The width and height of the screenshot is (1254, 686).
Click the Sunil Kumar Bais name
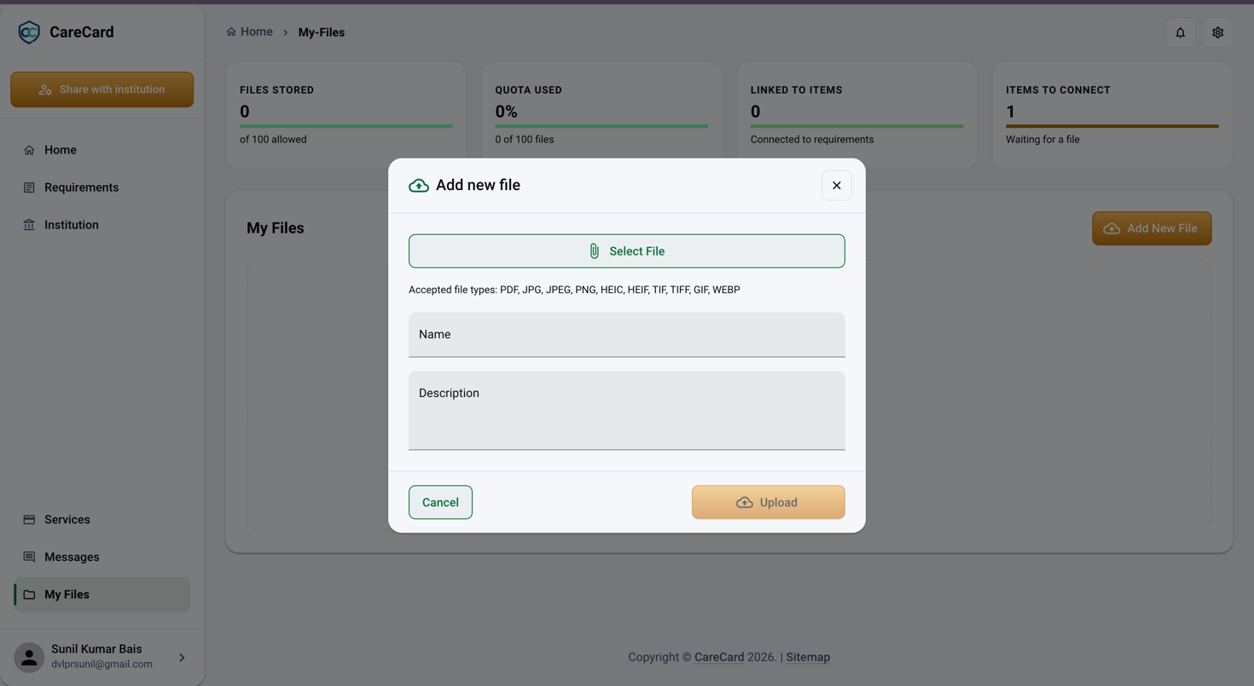click(96, 649)
